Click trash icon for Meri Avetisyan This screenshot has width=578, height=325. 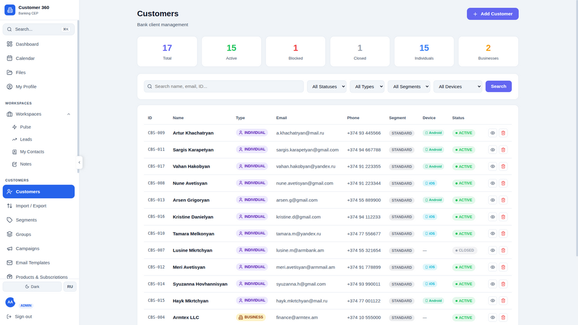click(x=503, y=267)
